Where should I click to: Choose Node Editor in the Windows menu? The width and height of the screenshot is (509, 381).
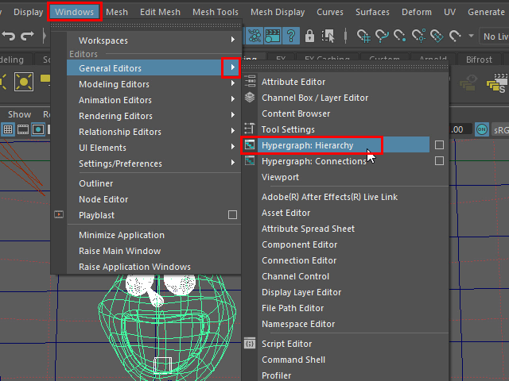pyautogui.click(x=103, y=199)
